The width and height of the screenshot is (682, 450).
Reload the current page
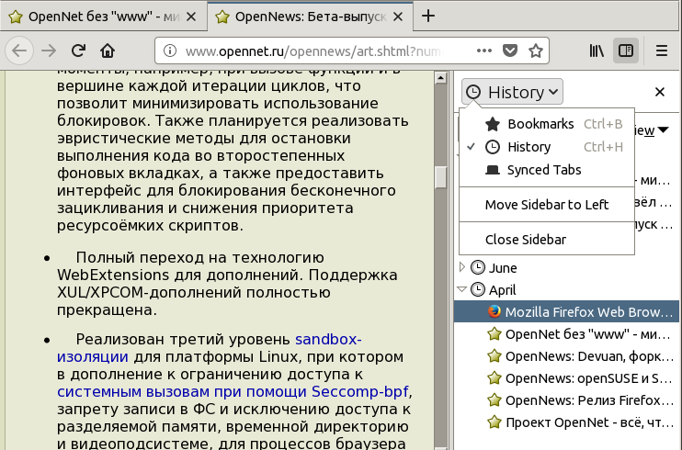(x=79, y=51)
